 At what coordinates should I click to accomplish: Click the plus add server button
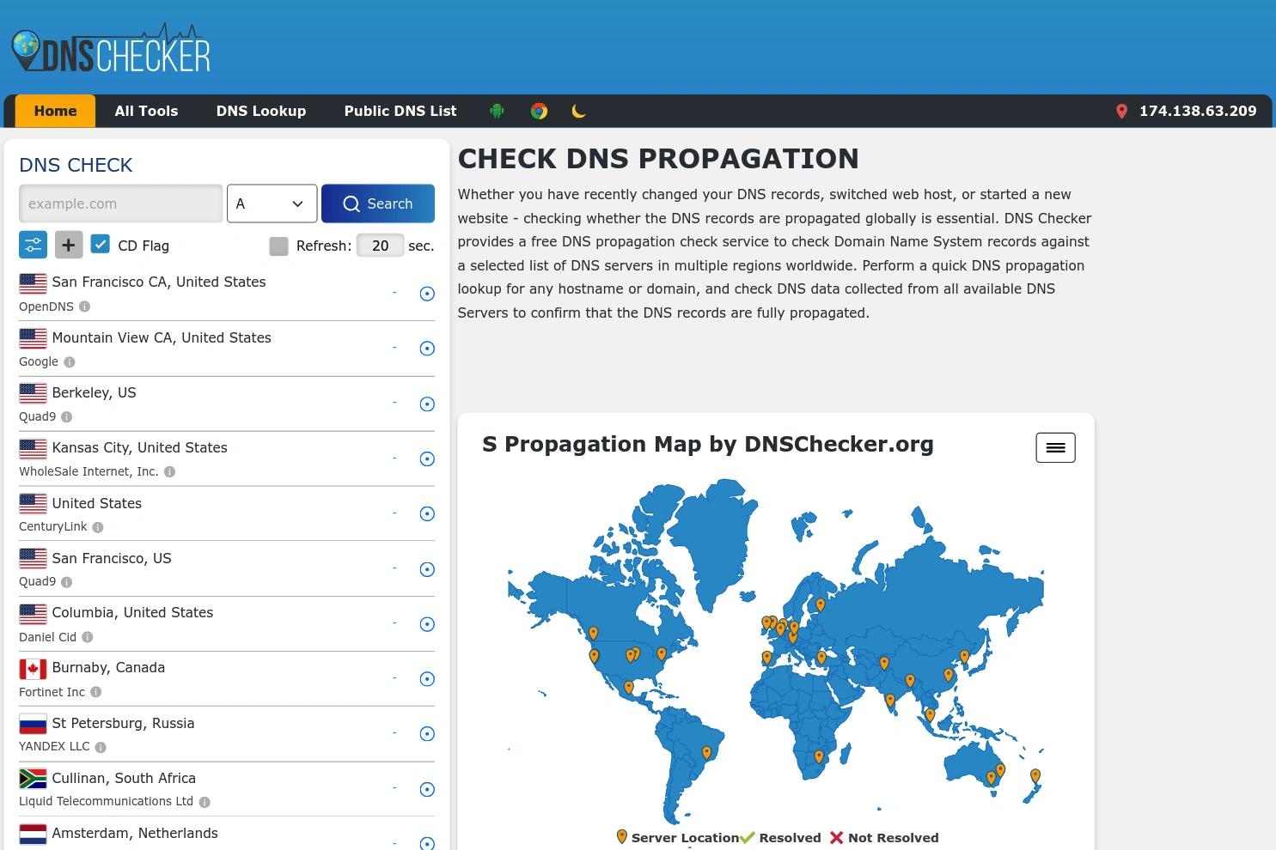(69, 245)
